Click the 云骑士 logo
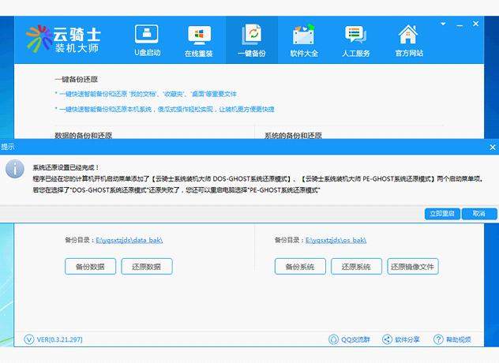Viewport: 499px width, 363px height. point(69,41)
